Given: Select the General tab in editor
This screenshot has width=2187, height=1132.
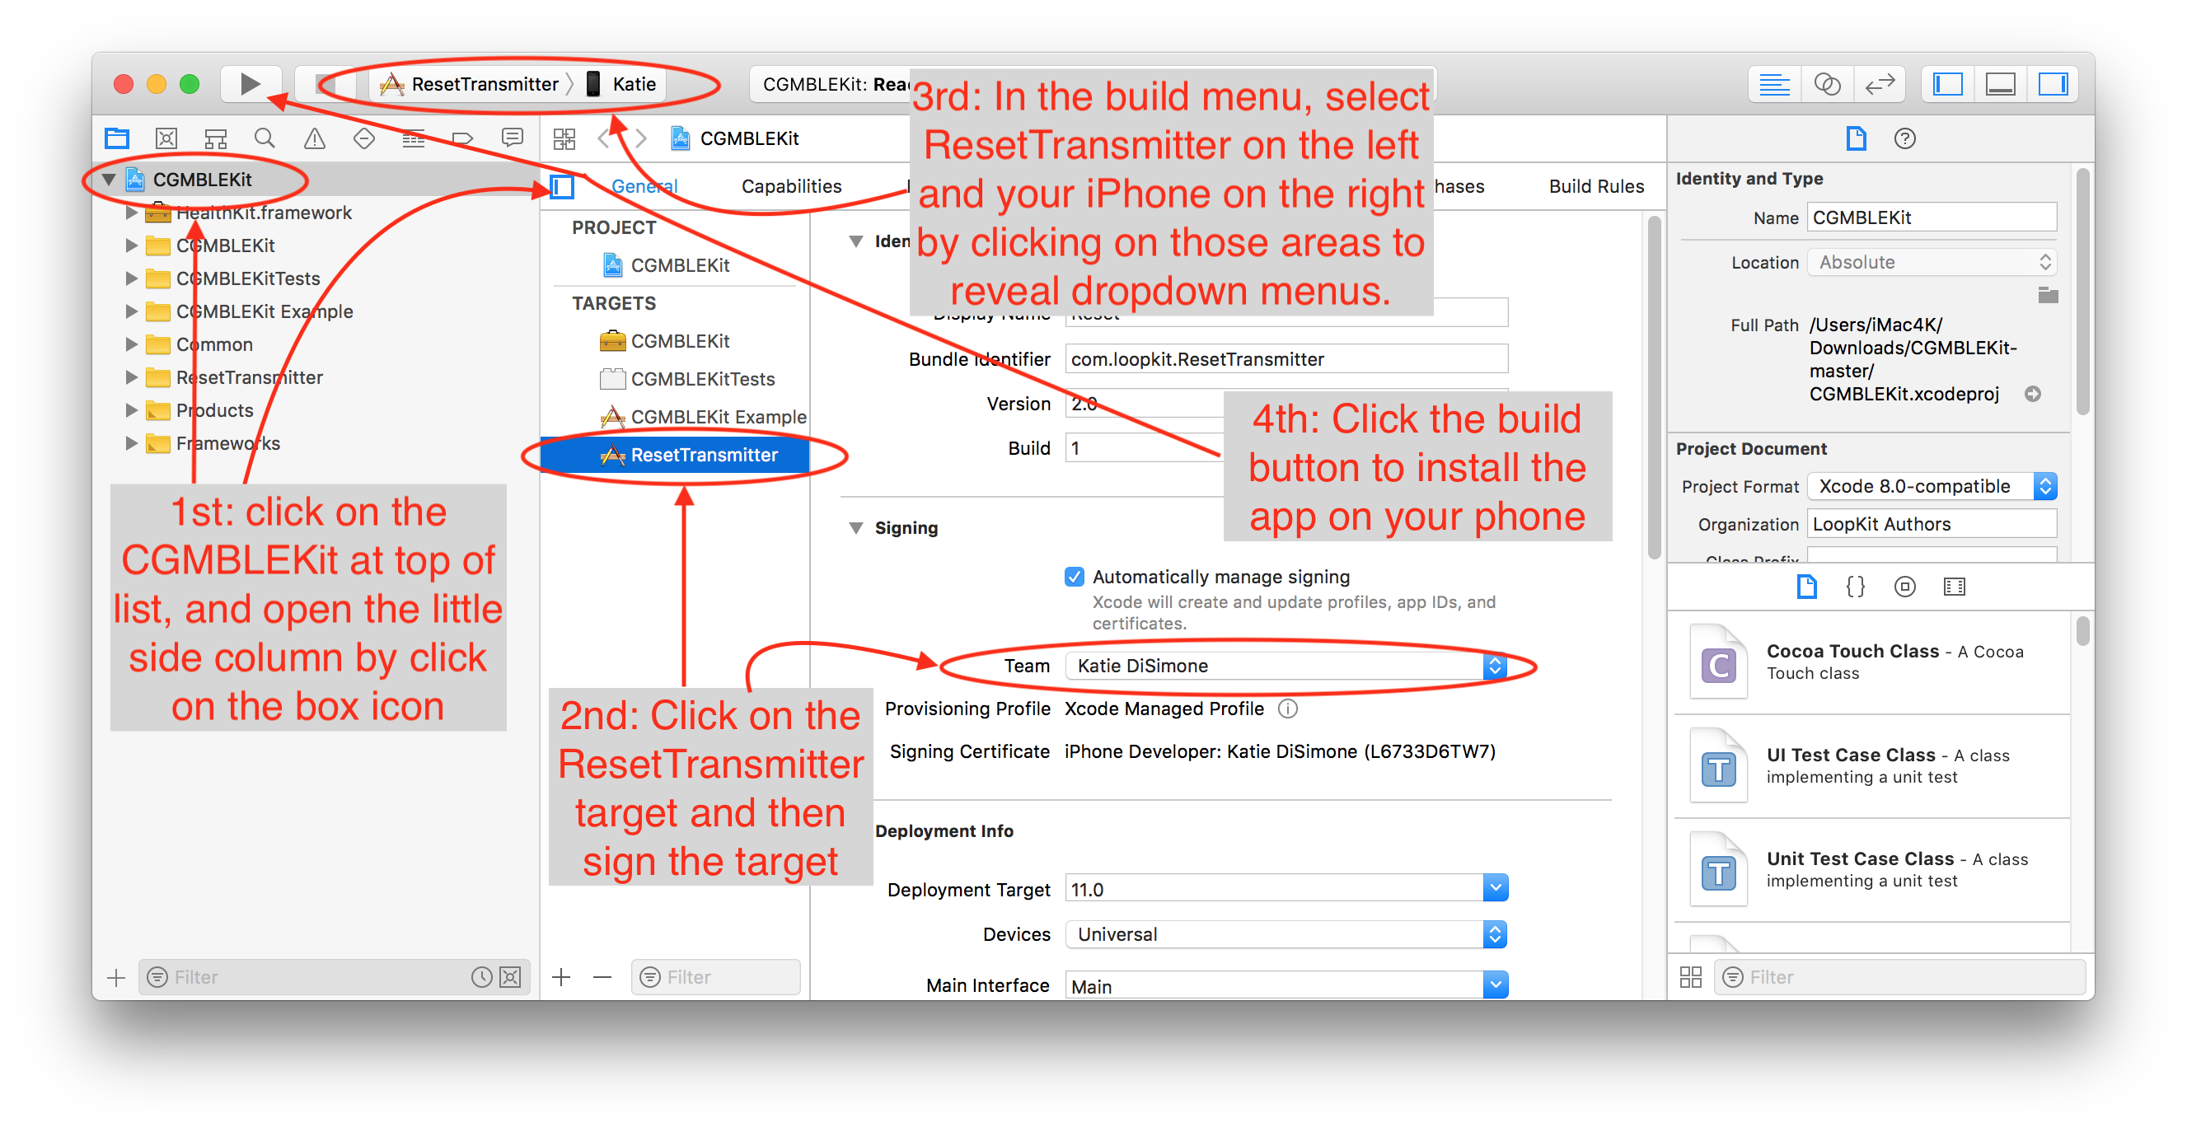Looking at the screenshot, I should click(645, 185).
